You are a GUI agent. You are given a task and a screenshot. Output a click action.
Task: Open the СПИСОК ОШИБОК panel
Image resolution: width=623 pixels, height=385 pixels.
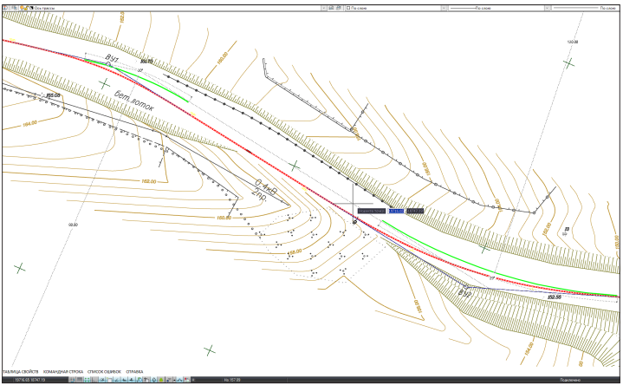tap(104, 371)
